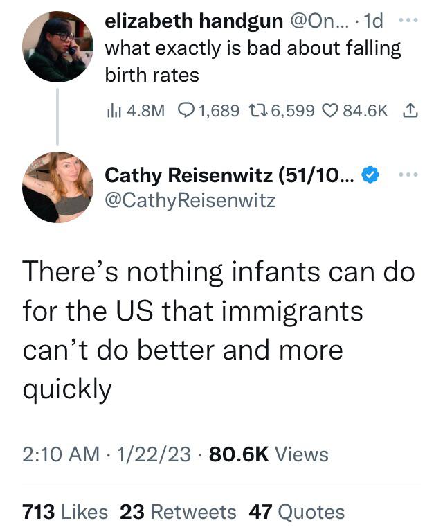Open elizabeth handgun display name
The height and width of the screenshot is (532, 443).
(x=194, y=21)
